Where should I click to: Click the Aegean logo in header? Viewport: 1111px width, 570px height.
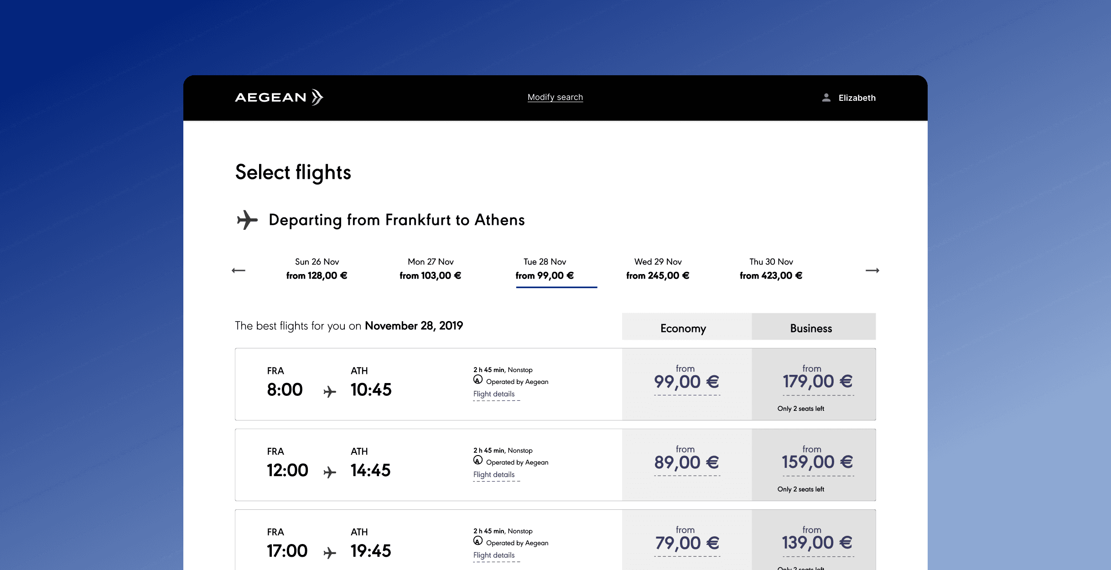pyautogui.click(x=279, y=98)
